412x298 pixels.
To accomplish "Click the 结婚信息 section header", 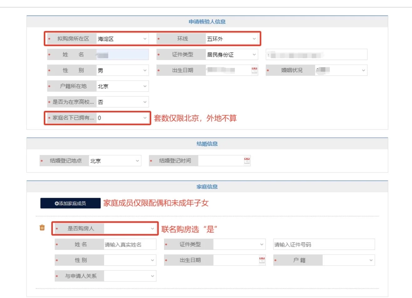I will [x=207, y=144].
